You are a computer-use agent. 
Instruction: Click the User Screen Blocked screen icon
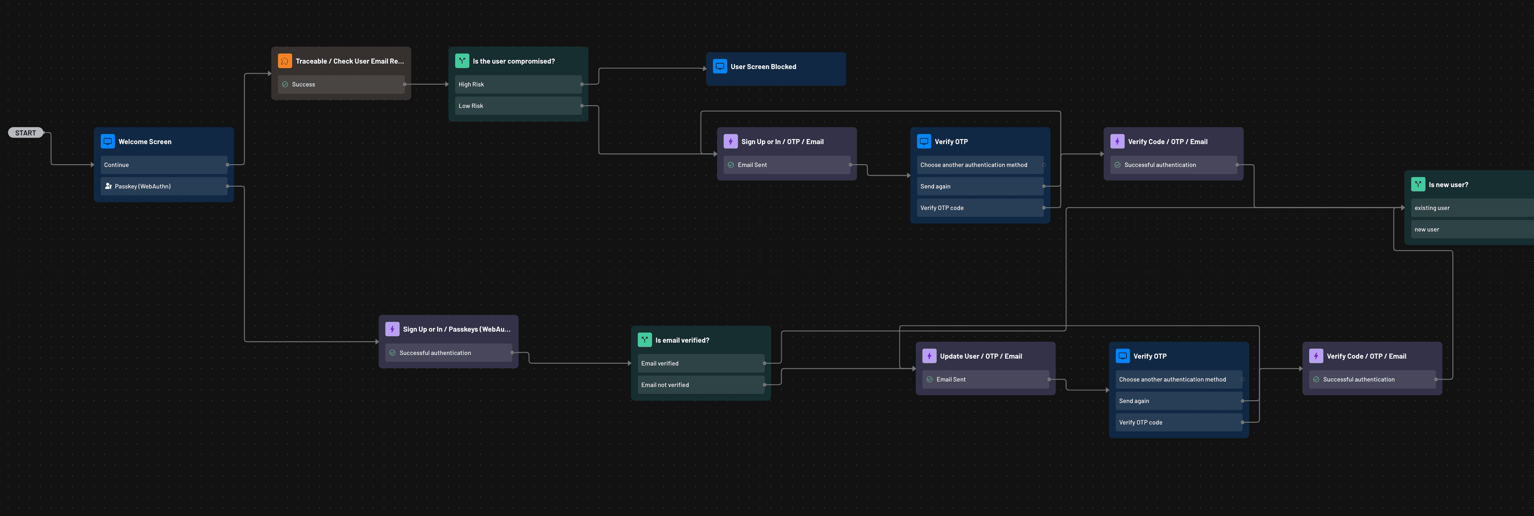click(x=720, y=67)
